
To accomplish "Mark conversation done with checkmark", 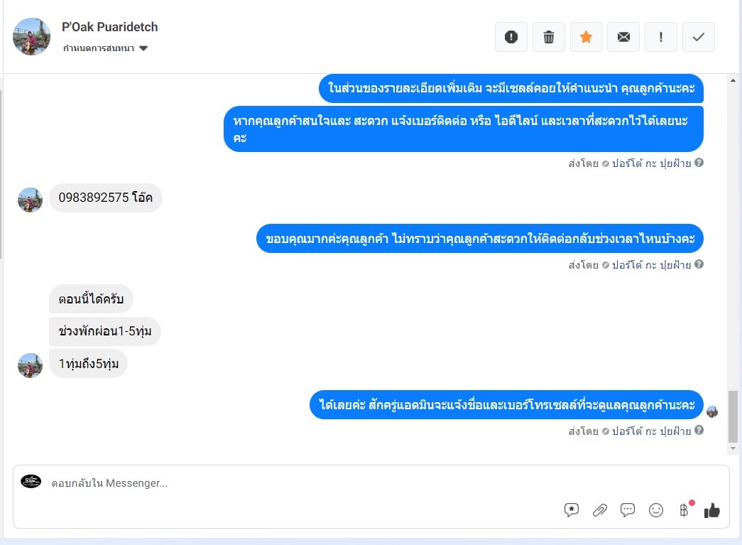I will [699, 37].
